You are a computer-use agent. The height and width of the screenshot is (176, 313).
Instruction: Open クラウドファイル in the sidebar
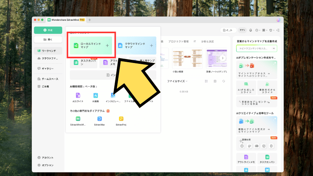coord(48,58)
